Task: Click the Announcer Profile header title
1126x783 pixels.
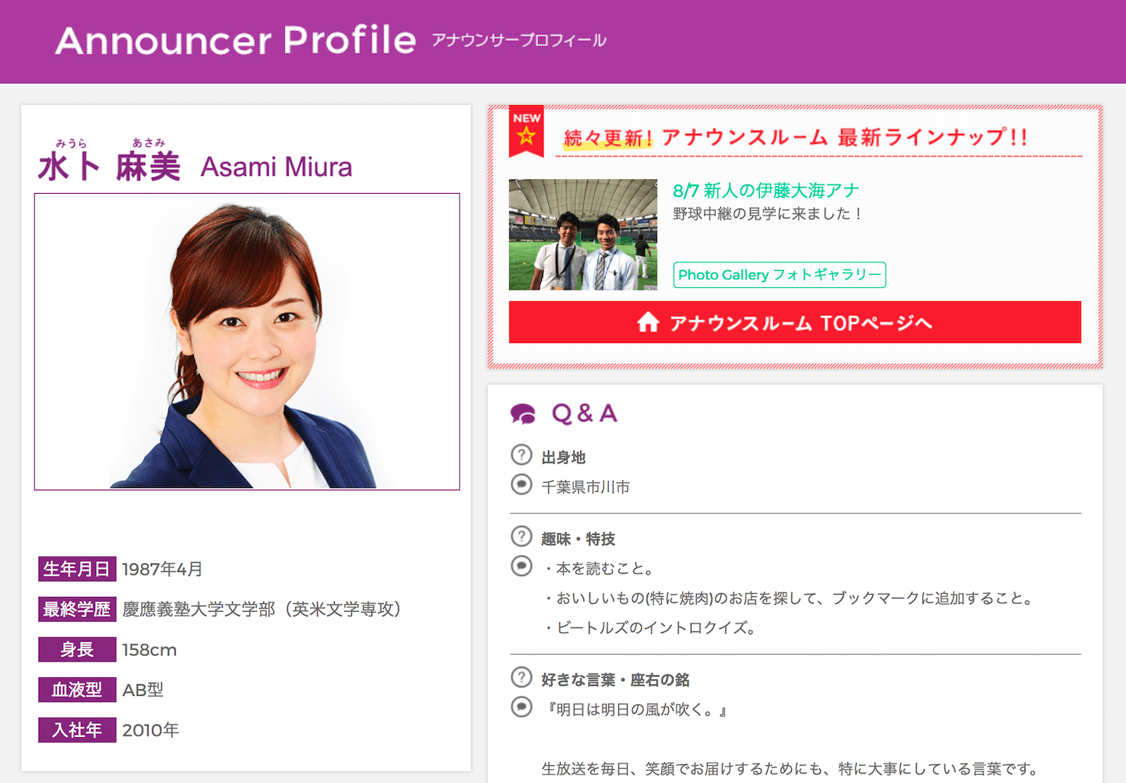Action: [x=236, y=40]
